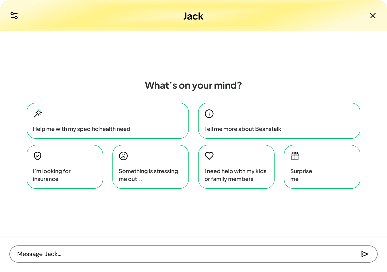
Task: Click the Message Jack input field
Action: [x=194, y=254]
